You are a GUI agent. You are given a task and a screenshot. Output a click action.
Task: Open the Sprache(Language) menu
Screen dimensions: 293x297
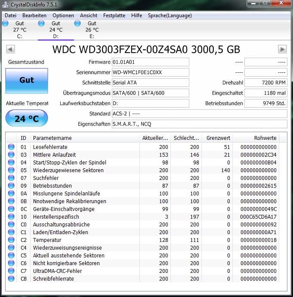pos(170,15)
